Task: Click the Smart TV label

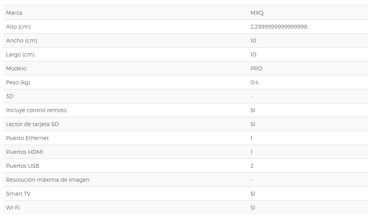Action: pyautogui.click(x=18, y=194)
